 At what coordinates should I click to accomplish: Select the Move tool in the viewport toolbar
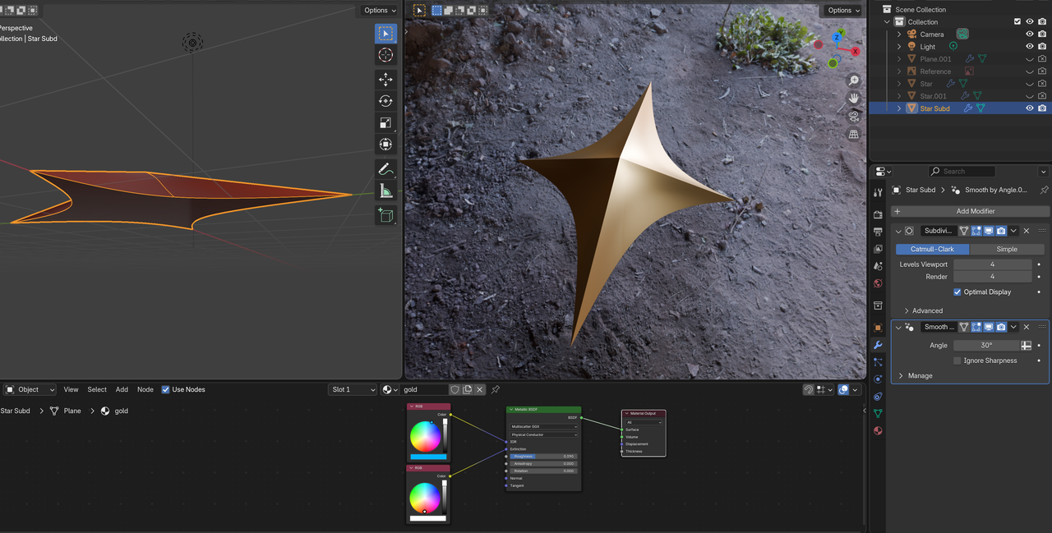pyautogui.click(x=385, y=80)
